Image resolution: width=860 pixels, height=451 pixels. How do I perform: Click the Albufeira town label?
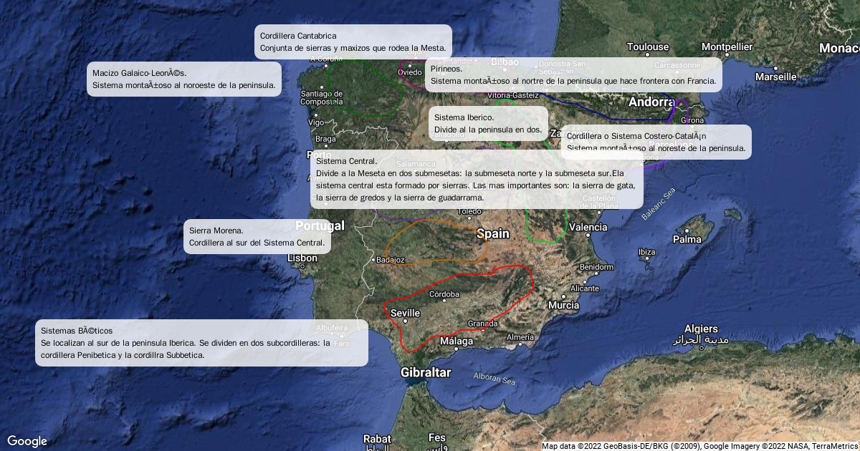tap(332, 327)
